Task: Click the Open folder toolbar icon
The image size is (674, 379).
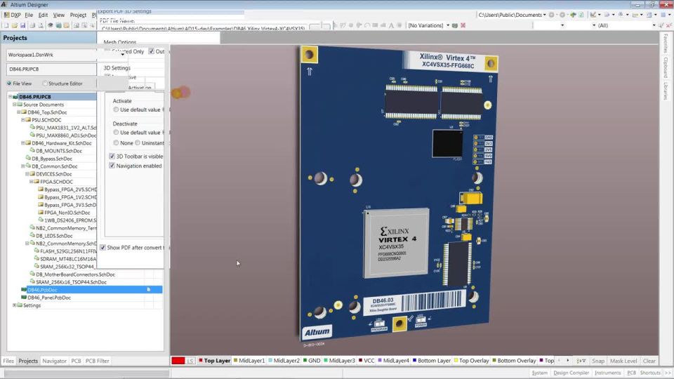Action: point(15,25)
